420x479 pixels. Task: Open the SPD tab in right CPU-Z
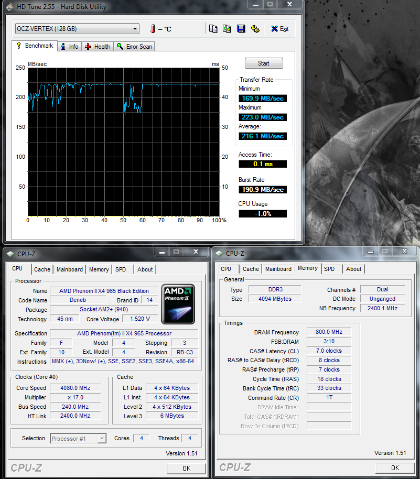point(329,269)
